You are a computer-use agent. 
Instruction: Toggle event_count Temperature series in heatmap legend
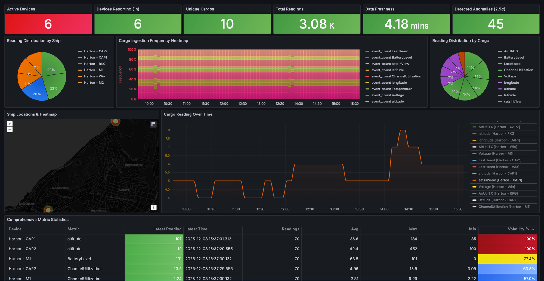click(x=392, y=89)
